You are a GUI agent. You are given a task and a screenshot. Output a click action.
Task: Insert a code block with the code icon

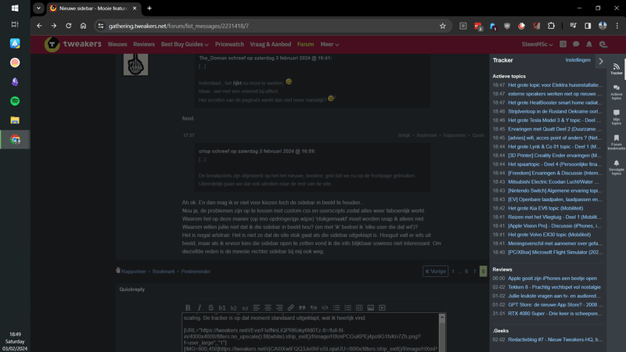(x=325, y=307)
